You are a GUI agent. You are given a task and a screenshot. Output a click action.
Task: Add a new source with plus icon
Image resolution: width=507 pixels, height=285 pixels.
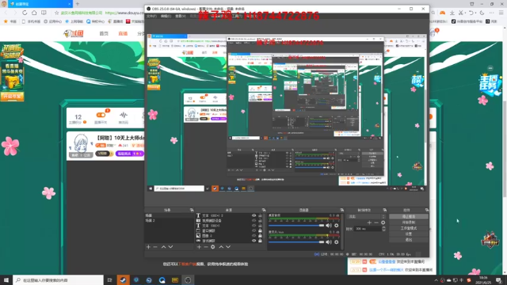click(199, 247)
